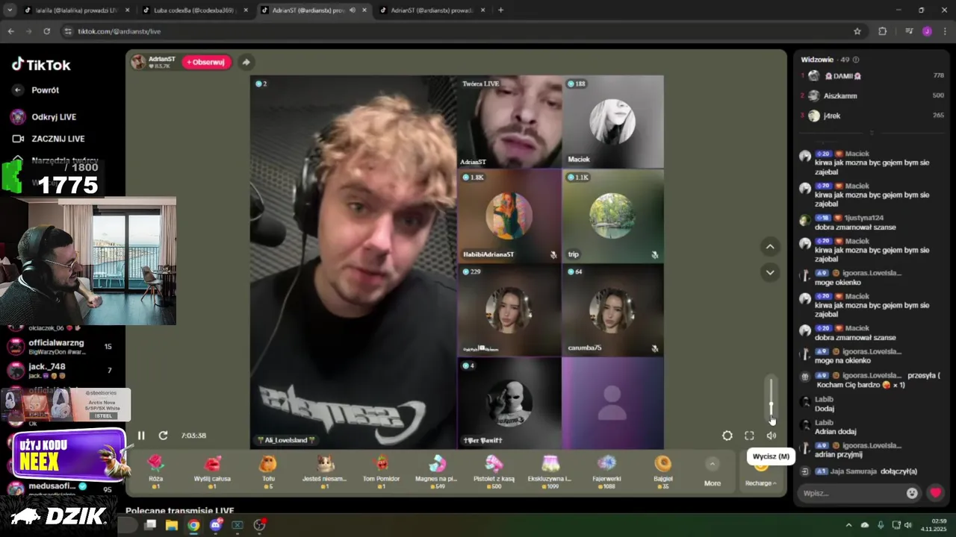Send the Magnes na pi... gift

[438, 471]
